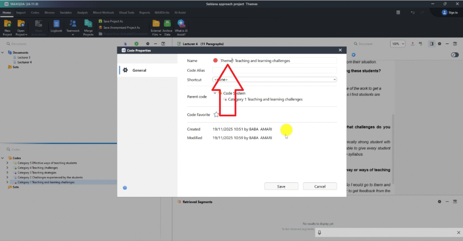Open the 100% zoom level dropdown
463x241 pixels.
pos(397,44)
